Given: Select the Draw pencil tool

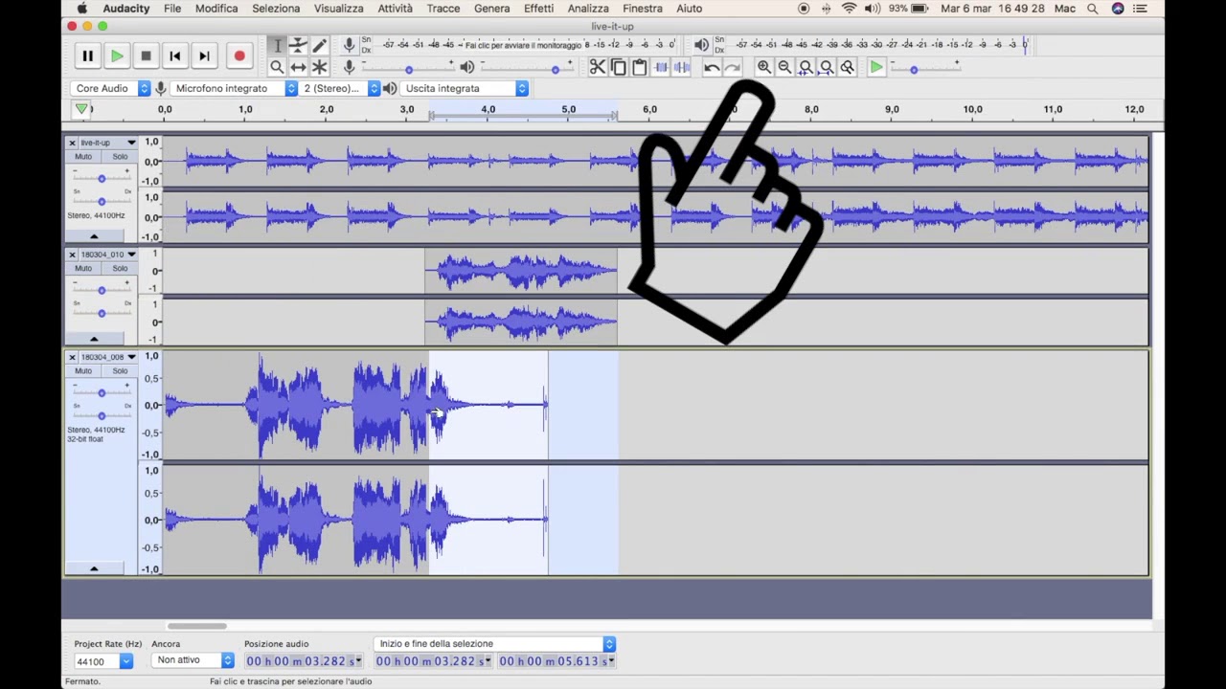Looking at the screenshot, I should [x=319, y=45].
